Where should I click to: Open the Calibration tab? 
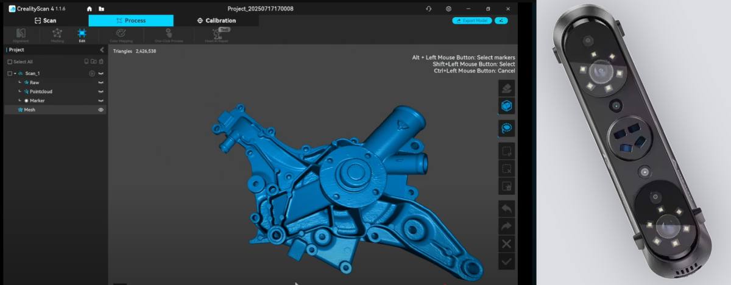click(216, 21)
